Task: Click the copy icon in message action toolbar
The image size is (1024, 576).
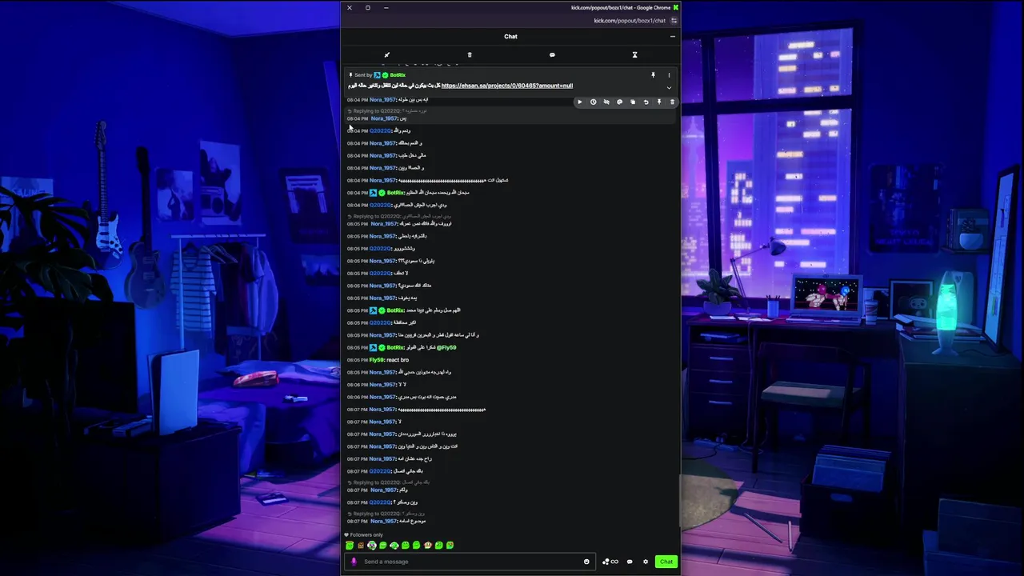Action: [x=633, y=102]
